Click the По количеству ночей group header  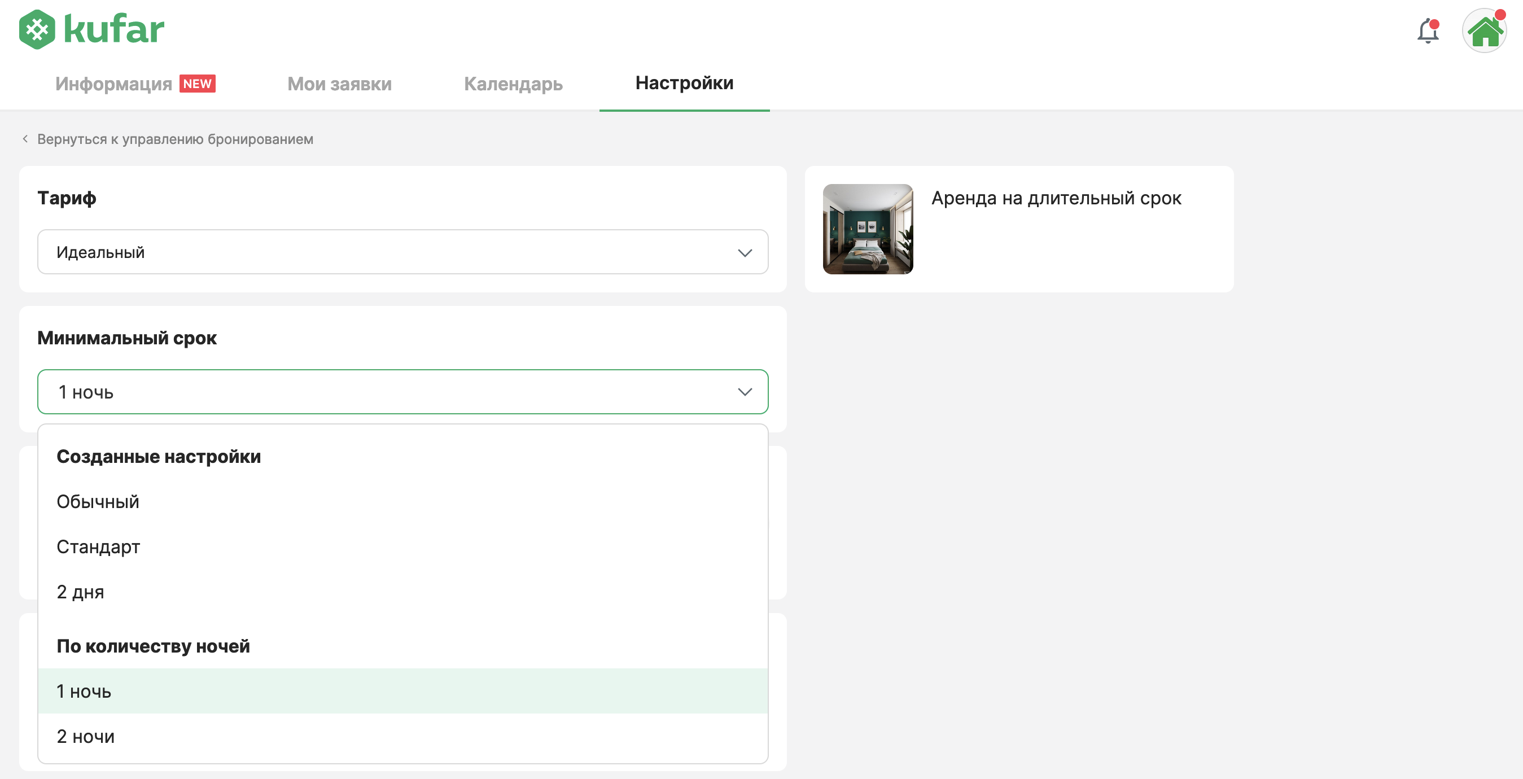[x=153, y=646]
